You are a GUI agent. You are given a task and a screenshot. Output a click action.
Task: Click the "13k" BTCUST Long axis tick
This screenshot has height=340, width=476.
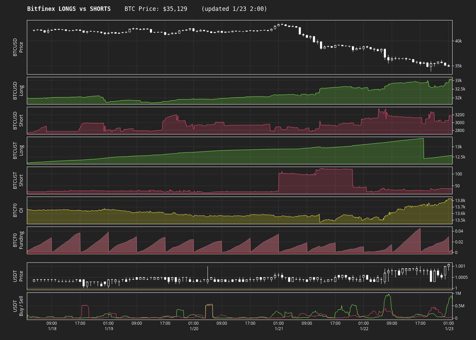click(x=458, y=147)
